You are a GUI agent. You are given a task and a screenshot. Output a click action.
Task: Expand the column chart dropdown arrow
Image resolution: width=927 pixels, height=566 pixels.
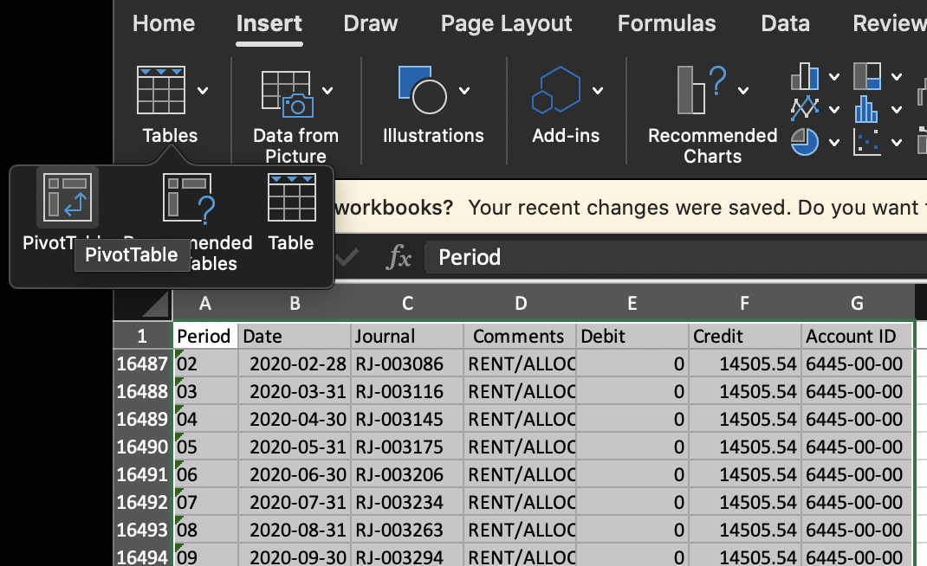coord(834,77)
